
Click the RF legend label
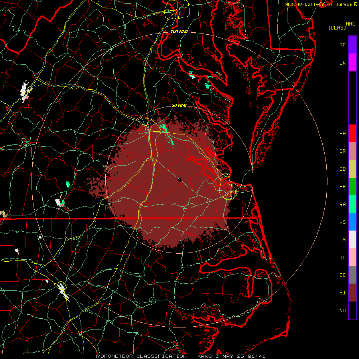pos(343,45)
